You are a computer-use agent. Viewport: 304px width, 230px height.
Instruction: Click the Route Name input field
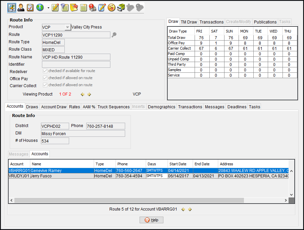click(76, 57)
